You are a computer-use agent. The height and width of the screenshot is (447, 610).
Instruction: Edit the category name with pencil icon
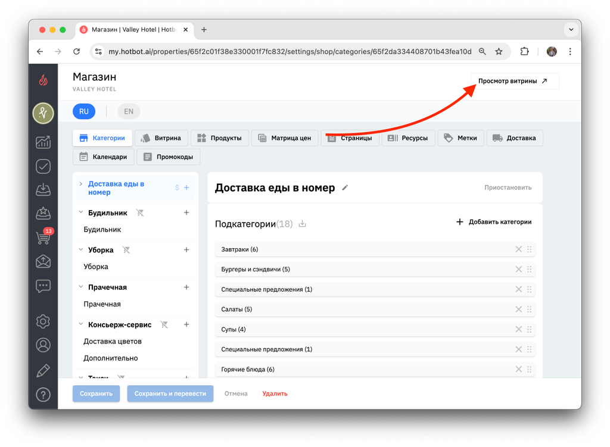tap(345, 187)
